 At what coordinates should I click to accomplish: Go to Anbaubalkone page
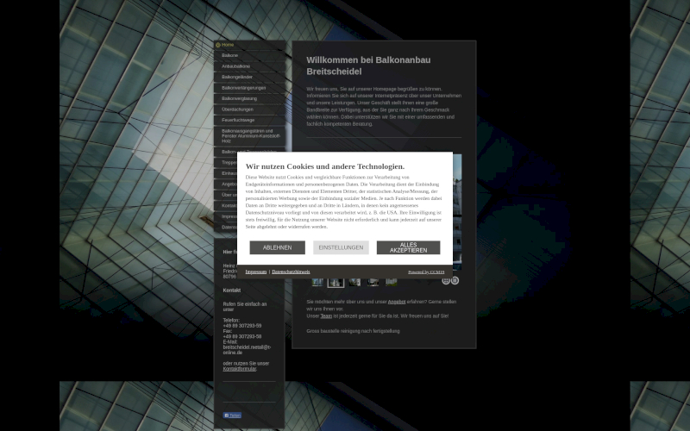[x=236, y=66]
